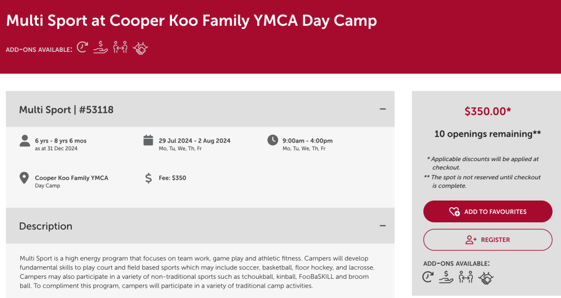Click the handshake add-on icon below Register button

coord(486,277)
